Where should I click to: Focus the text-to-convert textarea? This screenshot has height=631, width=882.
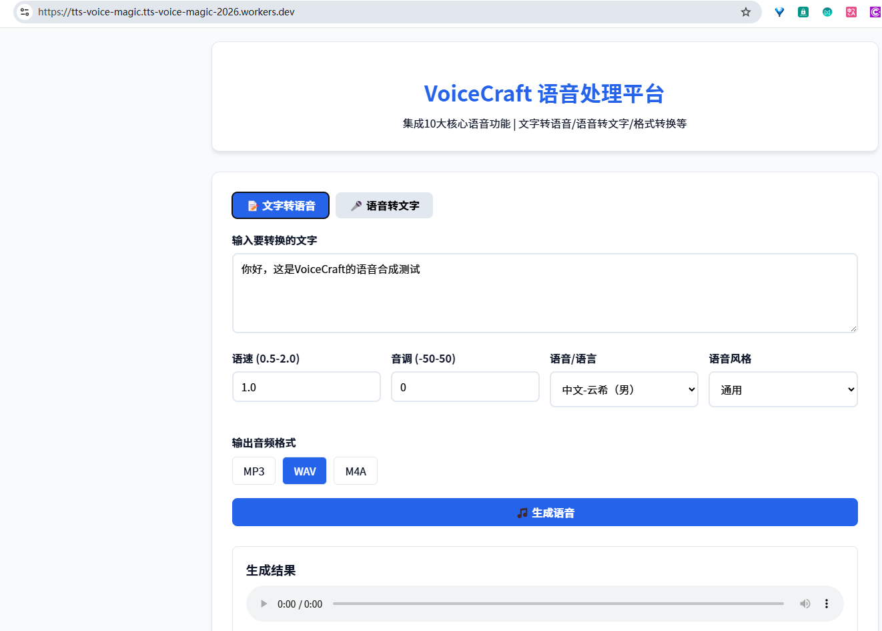pyautogui.click(x=545, y=293)
